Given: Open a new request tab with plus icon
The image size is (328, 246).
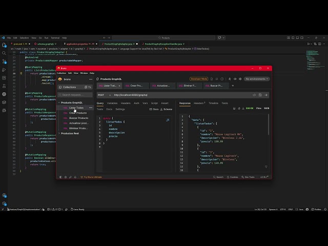Looking at the screenshot, I should [x=233, y=86].
